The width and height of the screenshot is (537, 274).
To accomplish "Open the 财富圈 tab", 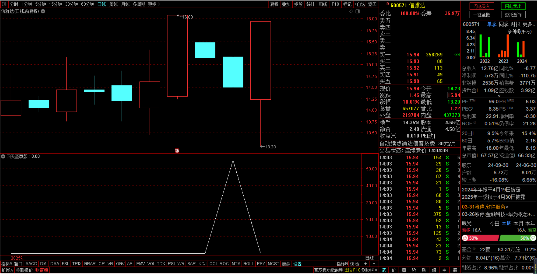I will pos(41,270).
